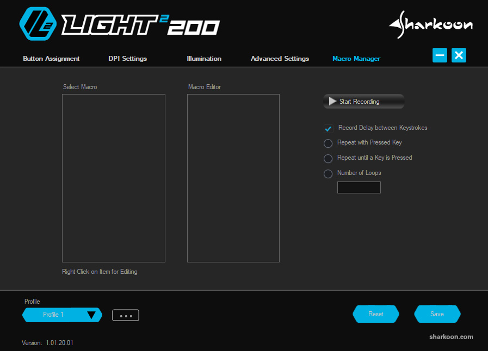The image size is (488, 351).
Task: Open the sharkoon.com link
Action: click(x=451, y=337)
